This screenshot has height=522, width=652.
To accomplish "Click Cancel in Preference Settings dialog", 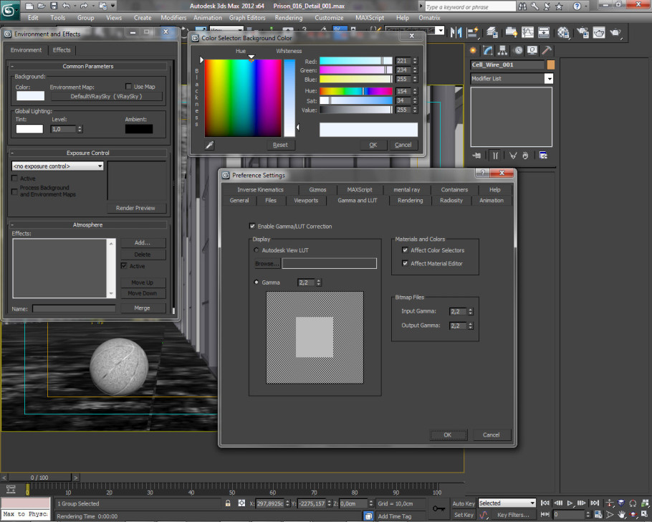I will (491, 435).
